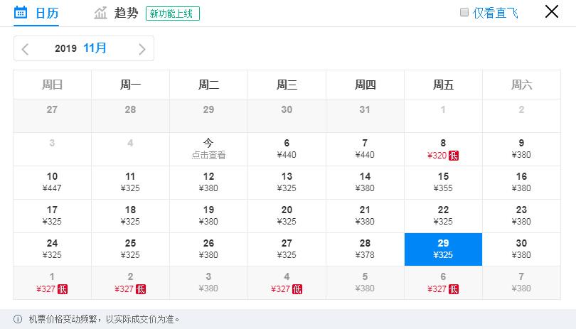Click the 周日 column header
This screenshot has width=576, height=329.
pyautogui.click(x=52, y=85)
